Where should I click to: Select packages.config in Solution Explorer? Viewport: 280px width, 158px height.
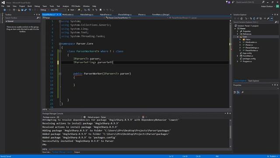coord(249,59)
